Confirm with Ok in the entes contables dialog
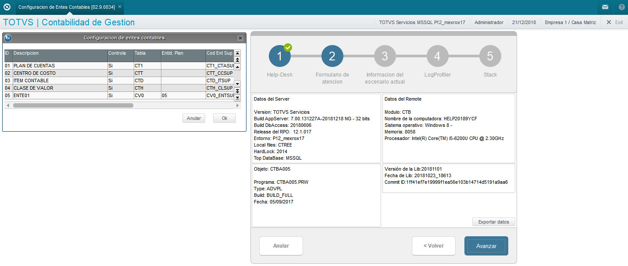The image size is (628, 266). pyautogui.click(x=225, y=118)
